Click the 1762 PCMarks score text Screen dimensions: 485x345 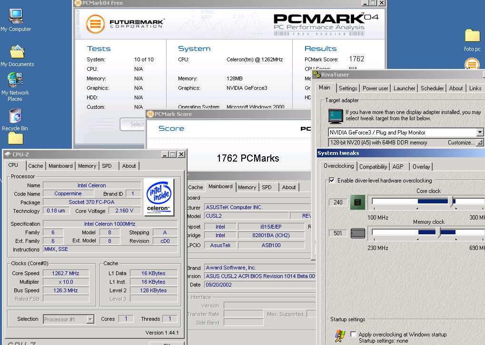pyautogui.click(x=248, y=158)
